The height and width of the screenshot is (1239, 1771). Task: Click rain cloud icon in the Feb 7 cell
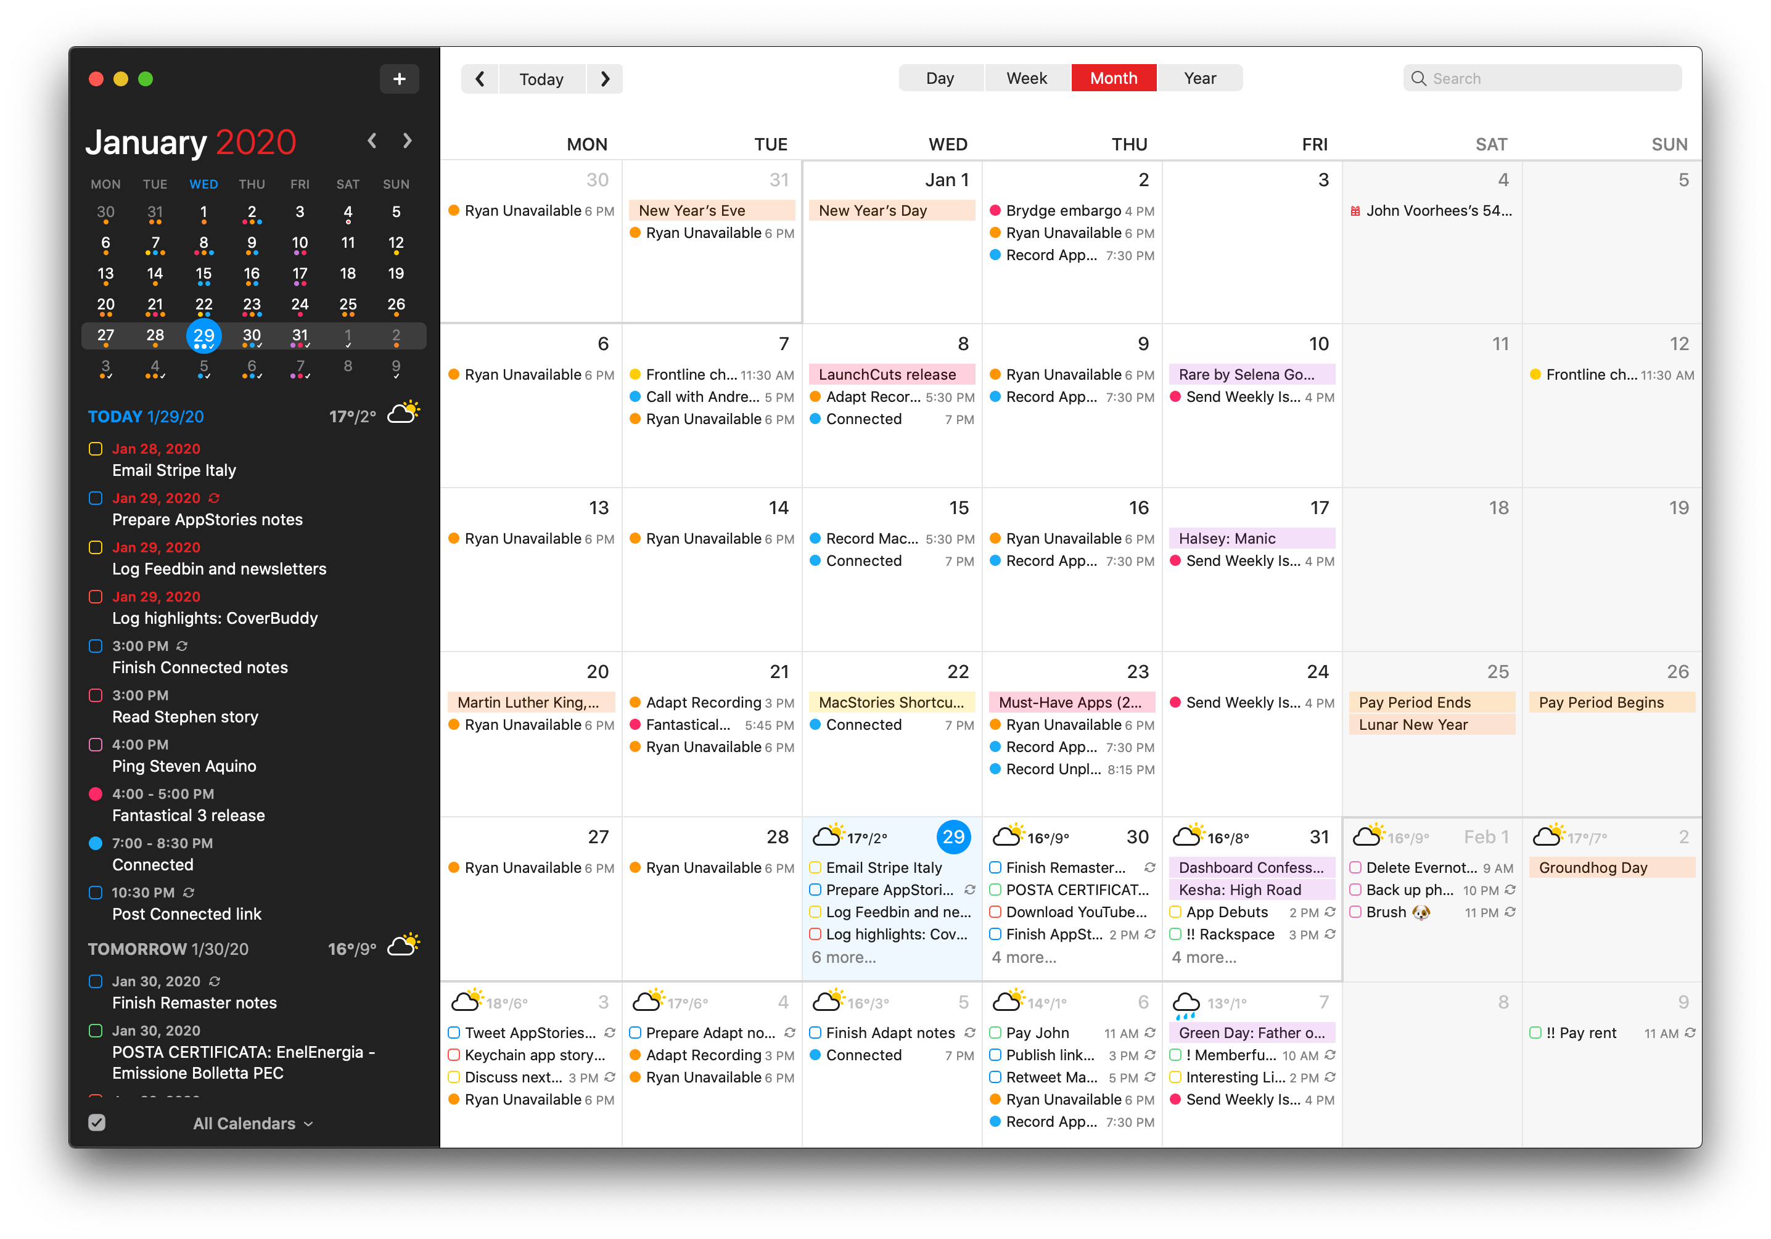tap(1186, 1005)
